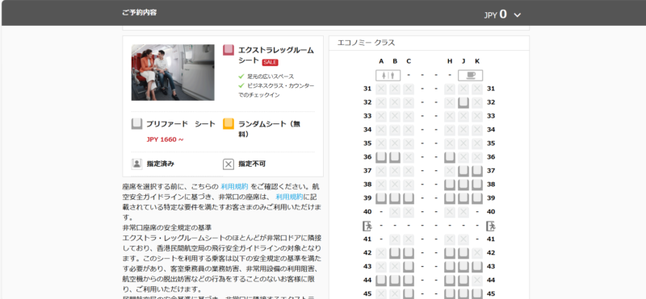The width and height of the screenshot is (646, 299).
Task: Expand the JPY 0 price summary chevron
Action: coord(518,15)
